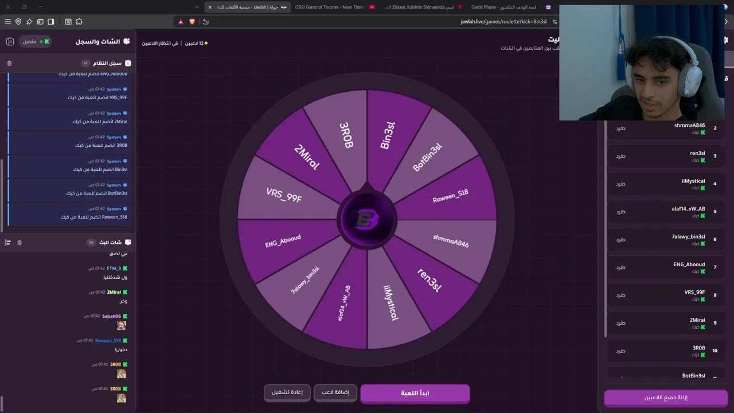The height and width of the screenshot is (413, 734).
Task: Click the stream chat layout list icon
Action: click(x=8, y=243)
